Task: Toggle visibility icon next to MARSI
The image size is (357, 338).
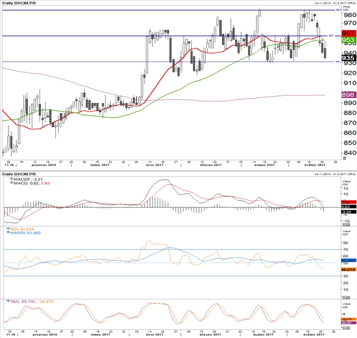Action: 8,233
